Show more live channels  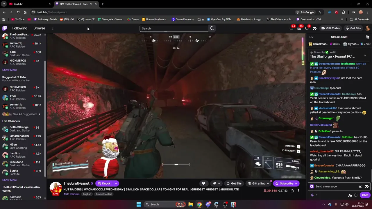[10, 180]
